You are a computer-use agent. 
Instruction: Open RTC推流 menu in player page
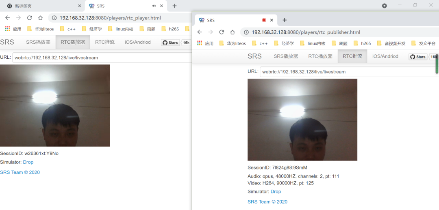[x=105, y=42]
